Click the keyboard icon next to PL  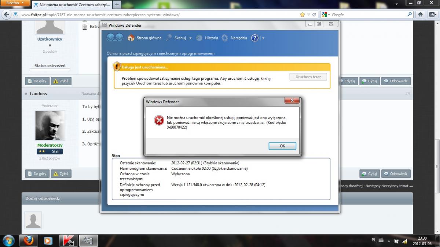coord(381,240)
